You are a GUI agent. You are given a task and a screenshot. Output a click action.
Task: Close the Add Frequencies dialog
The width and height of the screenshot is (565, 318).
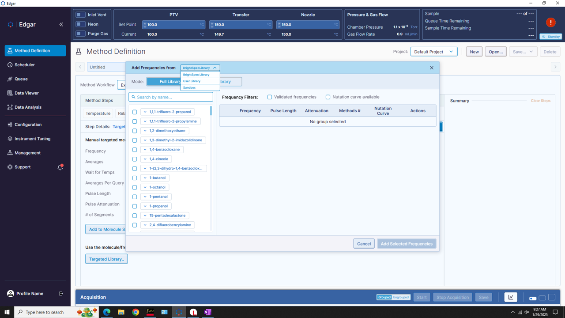tap(432, 68)
